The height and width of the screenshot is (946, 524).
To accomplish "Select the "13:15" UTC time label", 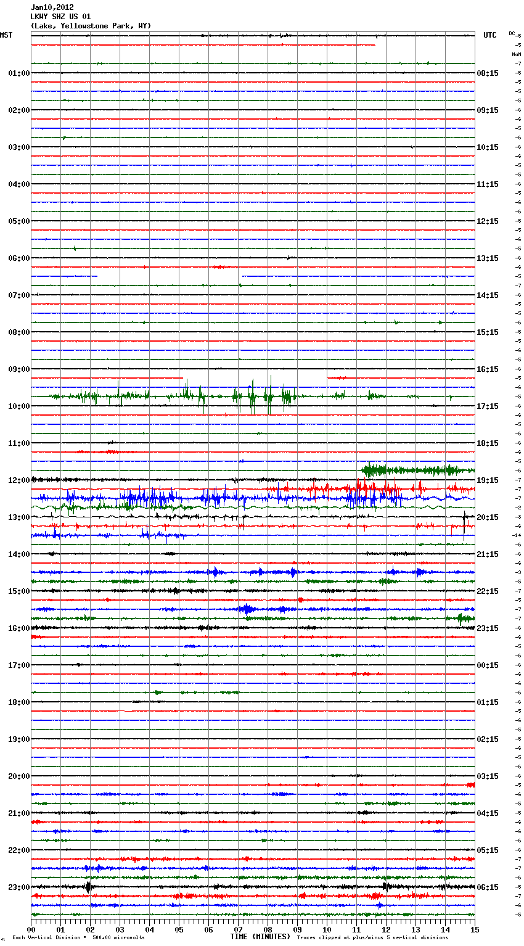I will point(488,258).
